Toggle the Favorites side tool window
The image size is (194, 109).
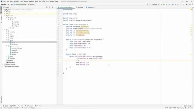coord(1,100)
